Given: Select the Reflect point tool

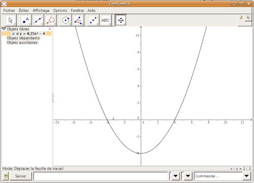Looking at the screenshot, I should click(93, 20).
